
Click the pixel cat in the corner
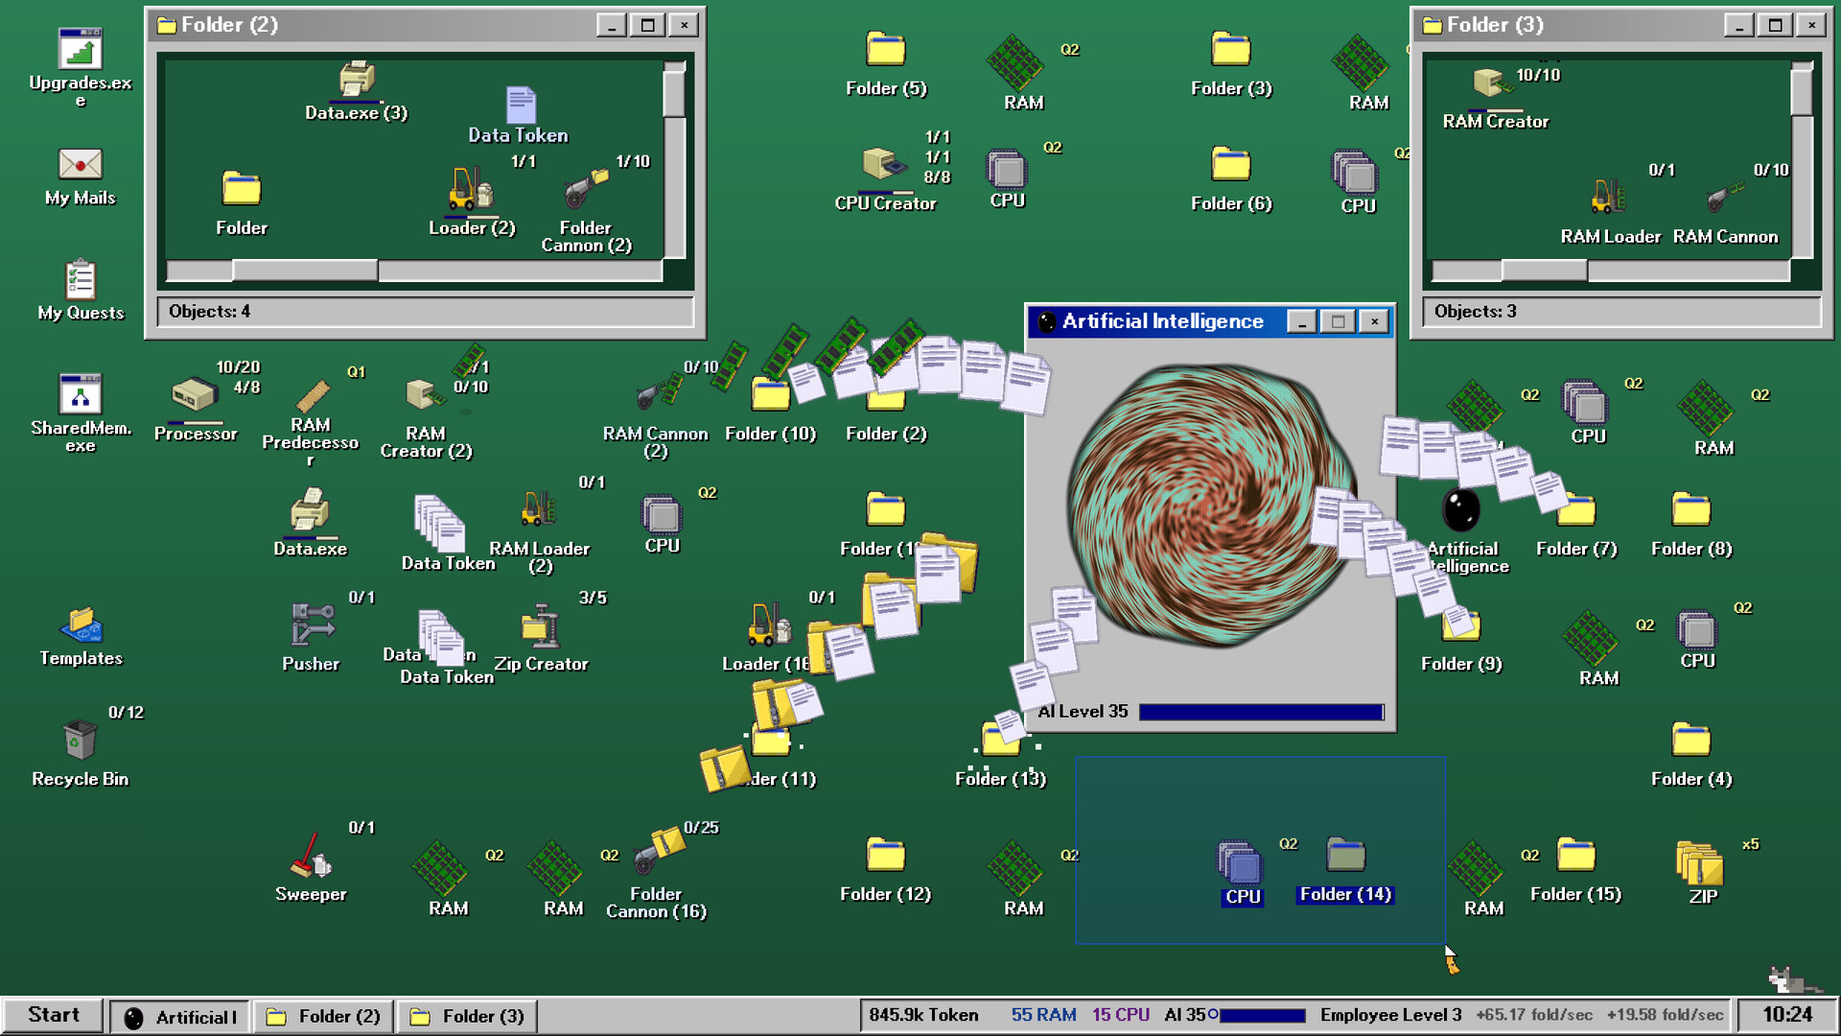pos(1791,980)
